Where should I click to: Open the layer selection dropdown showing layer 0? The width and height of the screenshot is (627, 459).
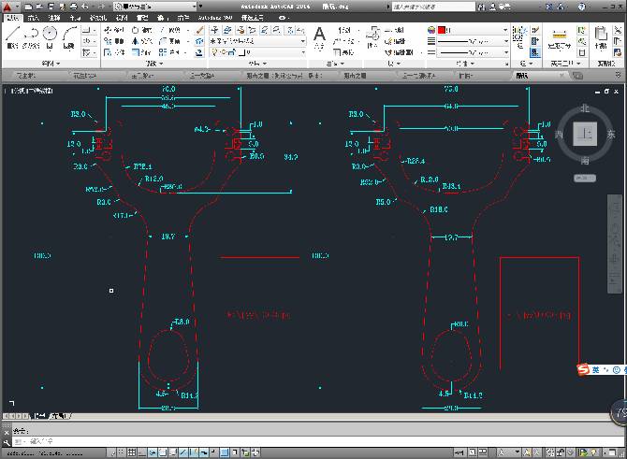[x=258, y=52]
